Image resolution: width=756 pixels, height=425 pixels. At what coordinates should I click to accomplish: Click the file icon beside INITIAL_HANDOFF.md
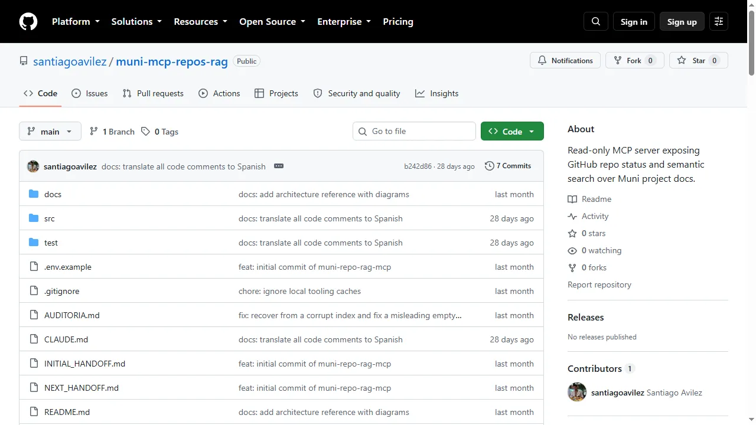34,364
